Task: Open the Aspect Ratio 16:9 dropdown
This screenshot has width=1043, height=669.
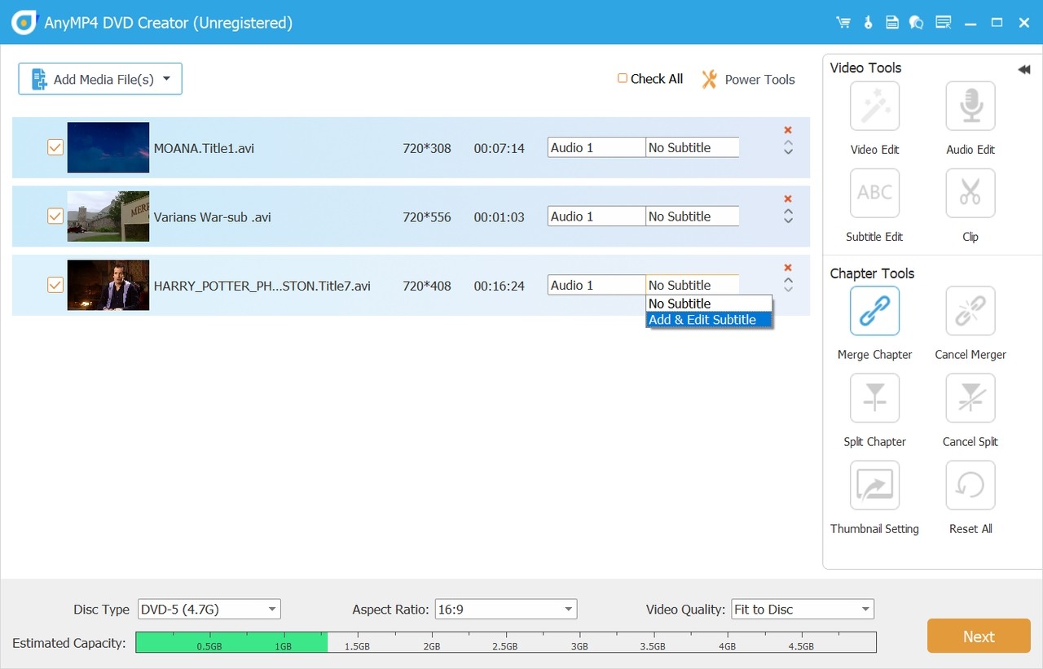Action: pyautogui.click(x=506, y=609)
